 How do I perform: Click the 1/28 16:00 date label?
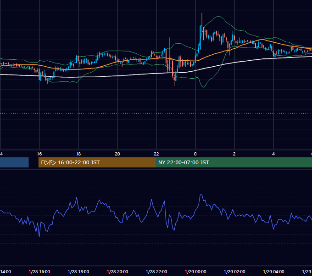[39, 271]
